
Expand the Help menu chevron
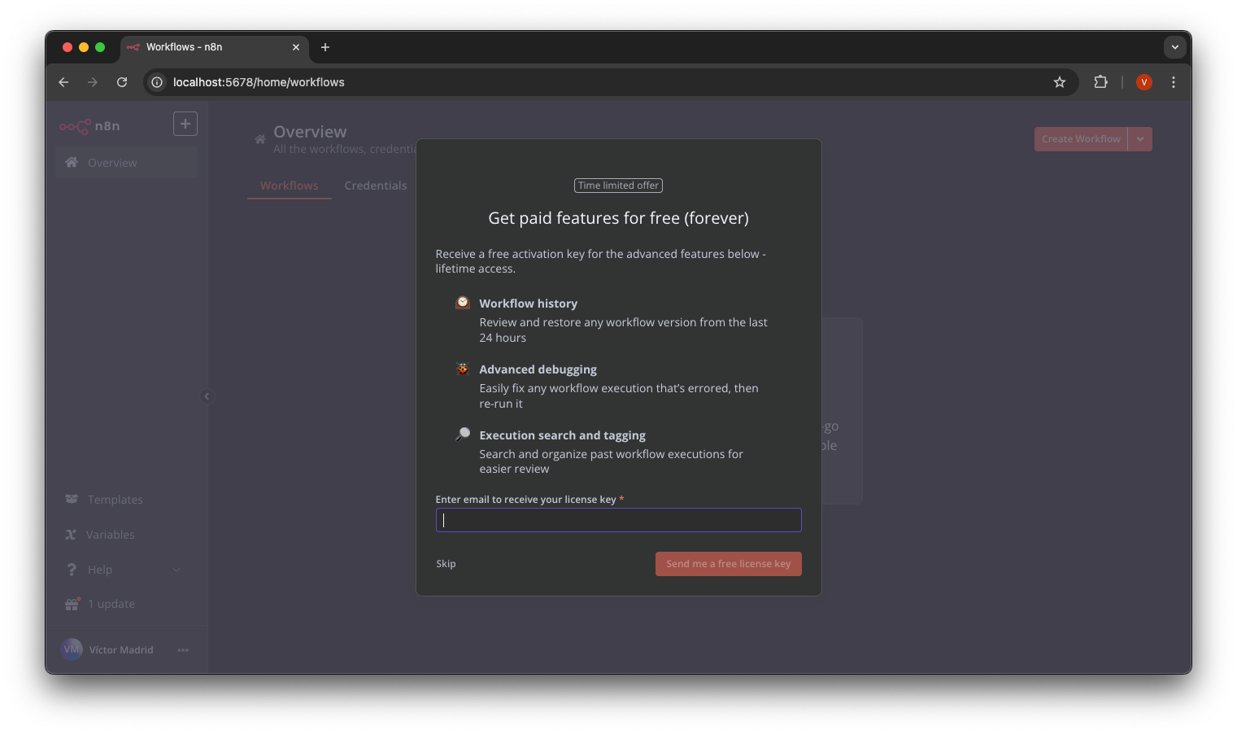click(x=176, y=570)
